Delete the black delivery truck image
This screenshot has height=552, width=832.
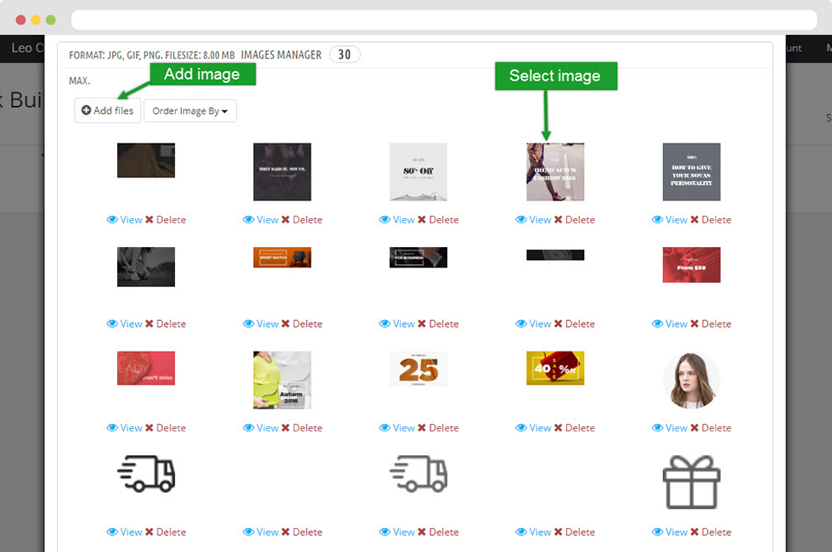click(166, 532)
